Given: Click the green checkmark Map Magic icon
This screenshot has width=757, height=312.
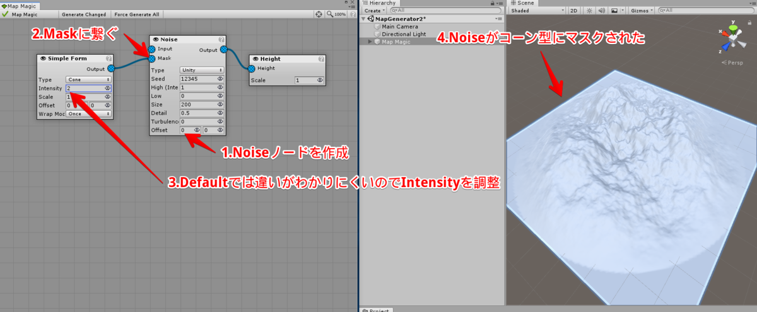Looking at the screenshot, I should click(x=6, y=13).
